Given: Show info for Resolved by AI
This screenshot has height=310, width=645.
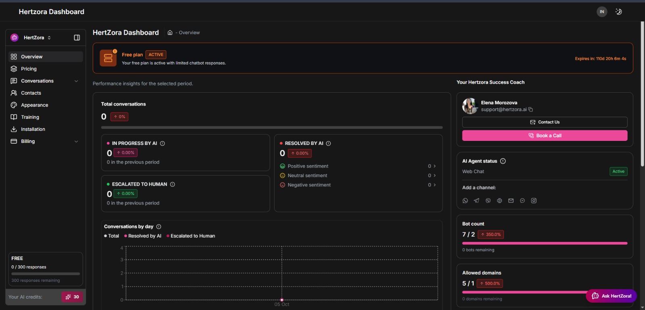Looking at the screenshot, I should pyautogui.click(x=328, y=143).
